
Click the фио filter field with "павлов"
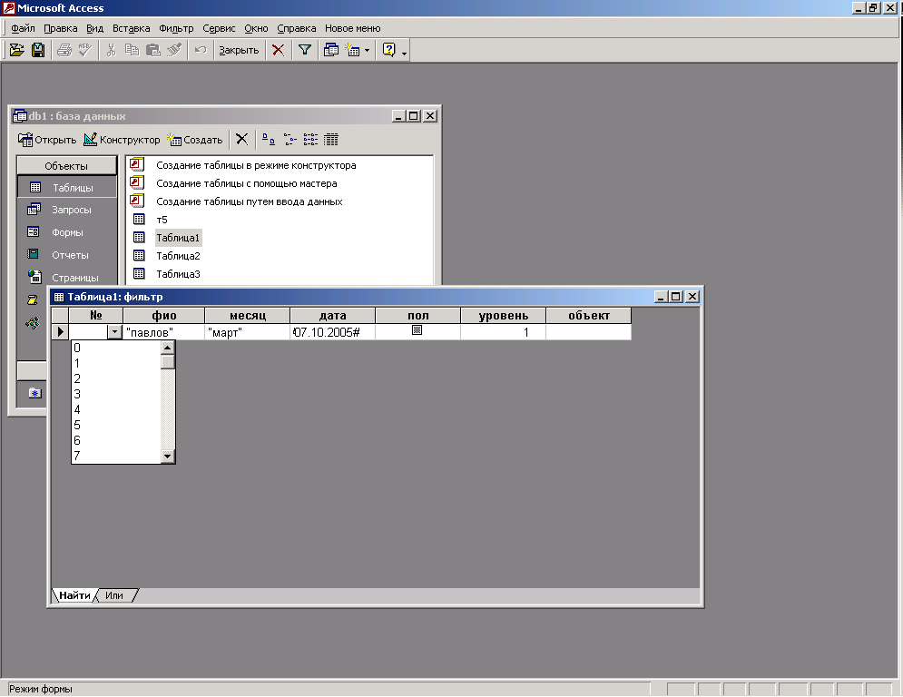point(163,332)
